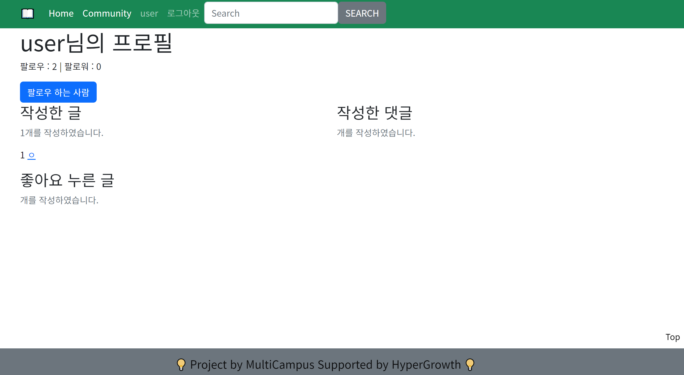The width and height of the screenshot is (684, 375).
Task: Click the 1개를 작성하였습니다 post count text
Action: (x=62, y=133)
